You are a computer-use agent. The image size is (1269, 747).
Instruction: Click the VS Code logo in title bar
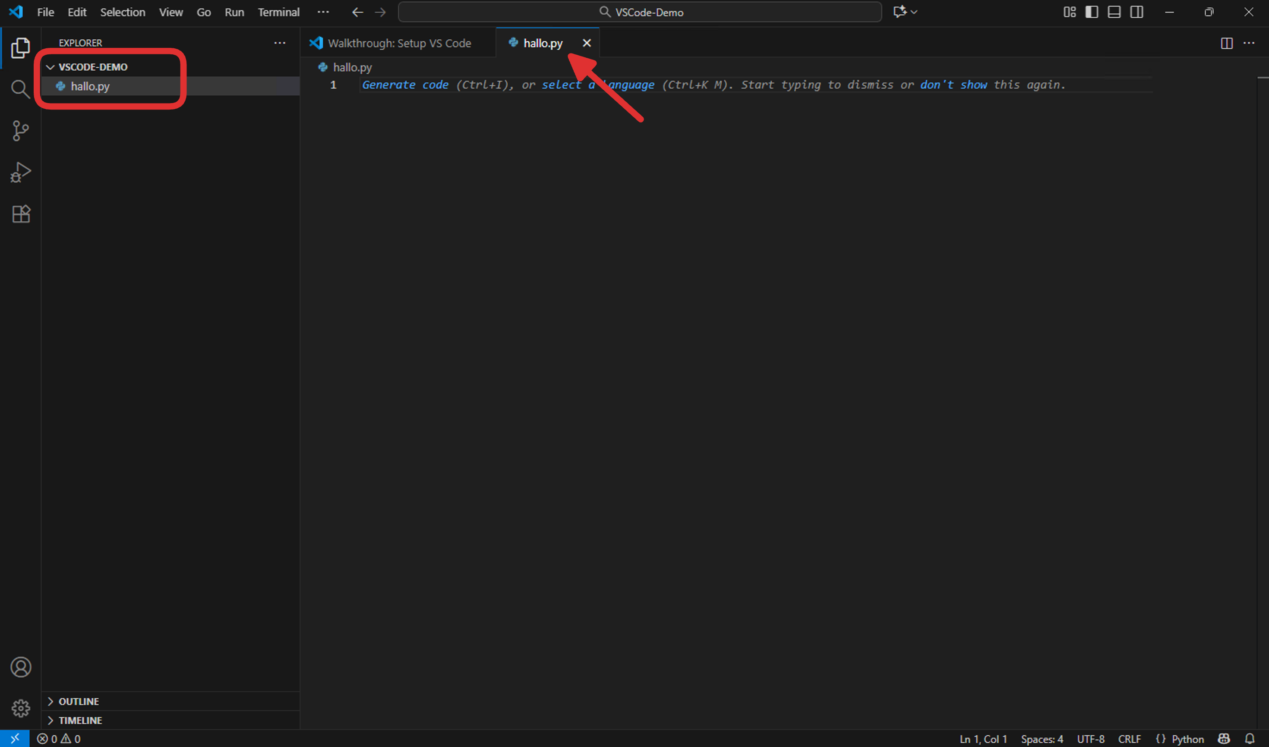tap(16, 12)
